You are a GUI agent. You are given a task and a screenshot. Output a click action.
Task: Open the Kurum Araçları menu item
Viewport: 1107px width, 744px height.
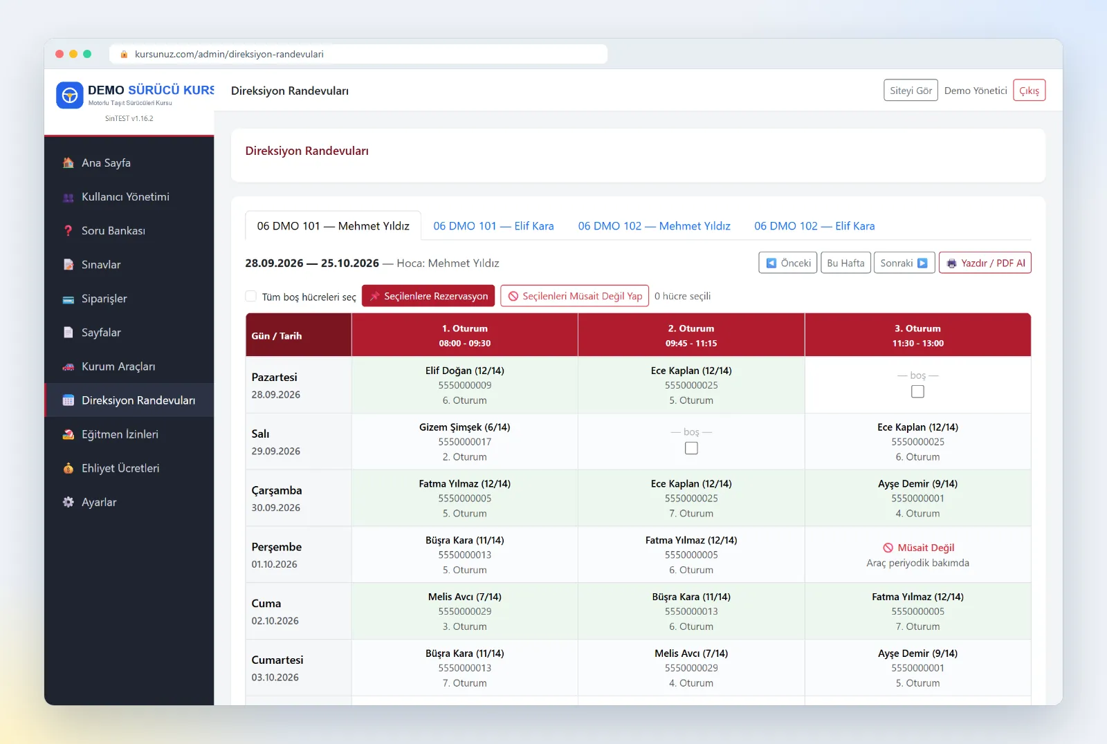[x=129, y=366]
